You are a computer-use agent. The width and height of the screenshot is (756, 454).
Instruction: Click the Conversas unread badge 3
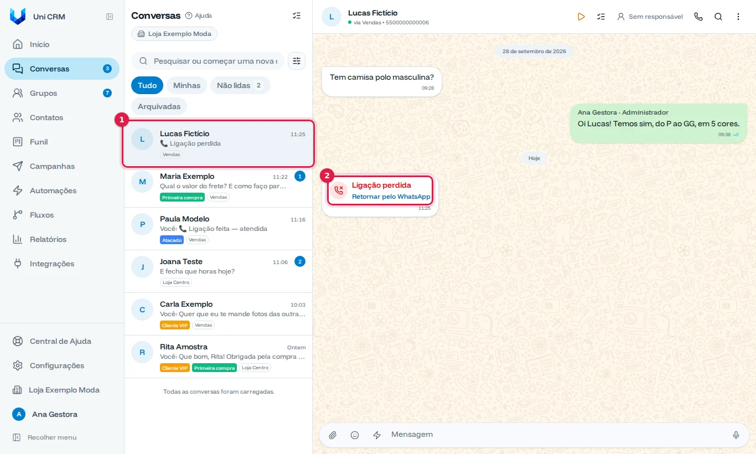coord(107,69)
